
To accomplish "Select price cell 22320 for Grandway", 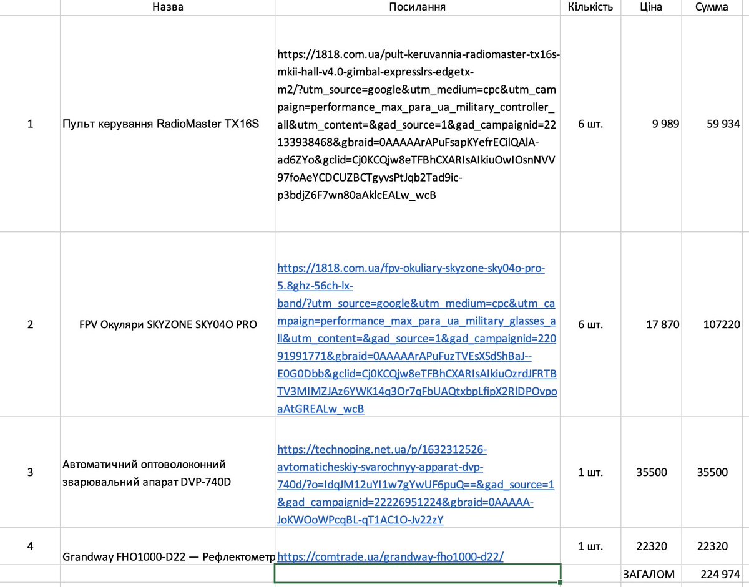I will [x=651, y=546].
